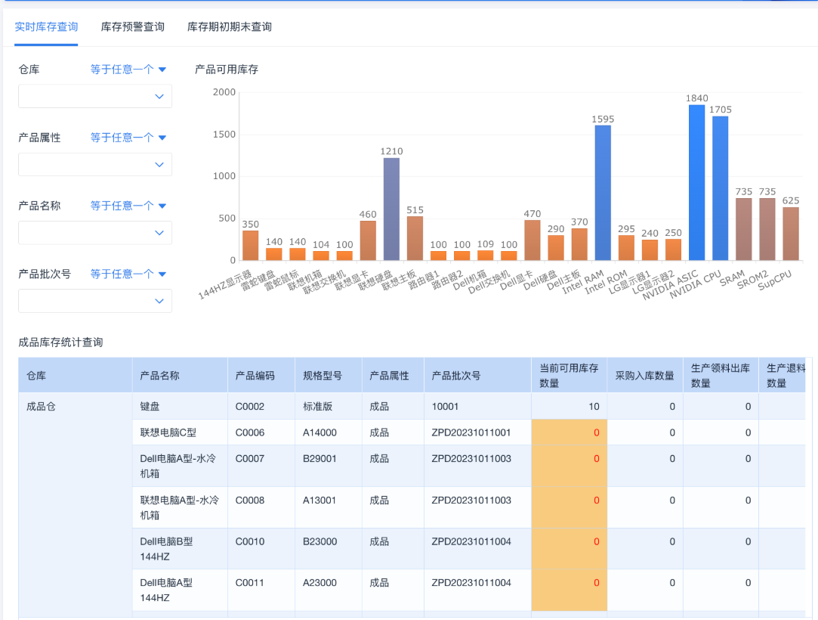Click the 当前可用库存数量 column header
The image size is (818, 620).
[569, 375]
